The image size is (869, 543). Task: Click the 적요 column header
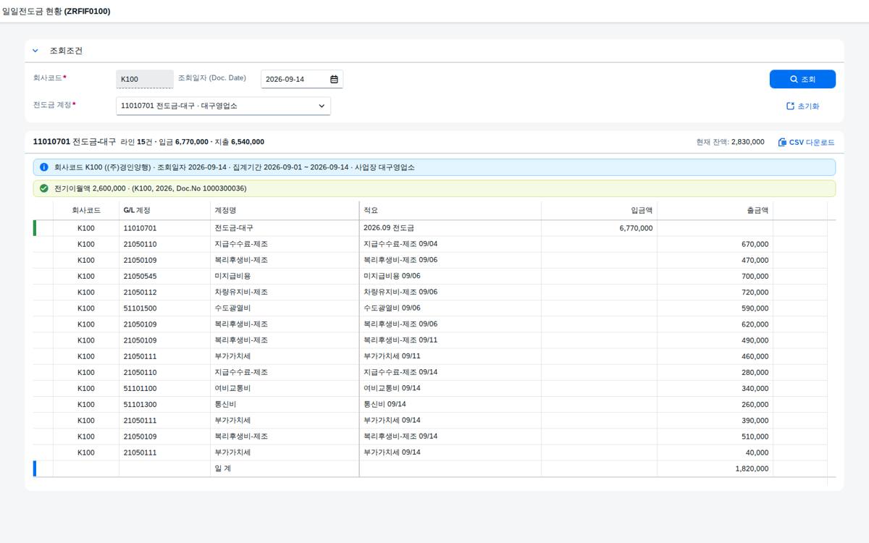point(450,210)
